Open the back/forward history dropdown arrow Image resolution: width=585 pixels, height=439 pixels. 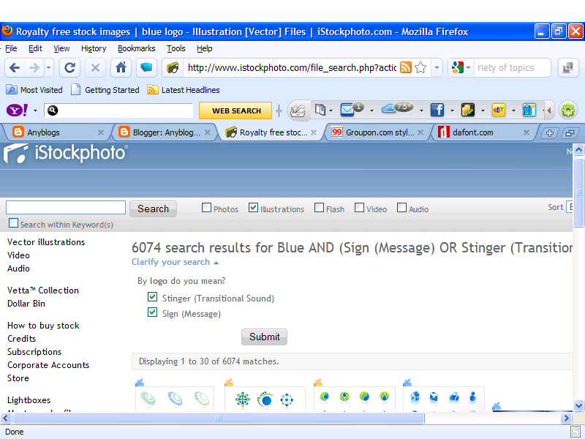[48, 67]
